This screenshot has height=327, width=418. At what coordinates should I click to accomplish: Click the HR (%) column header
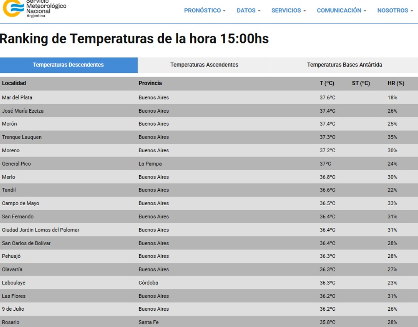pos(396,83)
